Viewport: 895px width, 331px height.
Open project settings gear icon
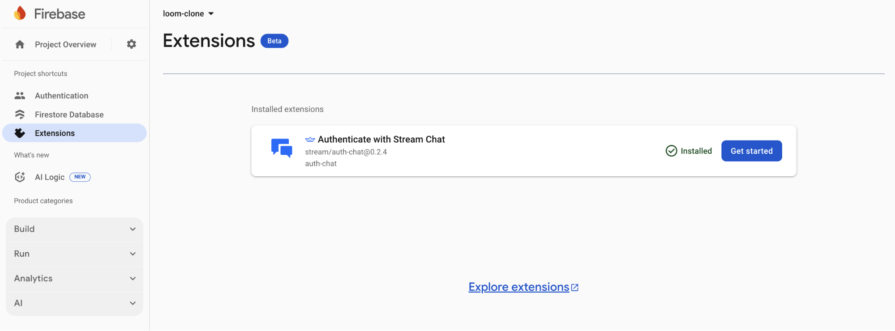coord(131,44)
